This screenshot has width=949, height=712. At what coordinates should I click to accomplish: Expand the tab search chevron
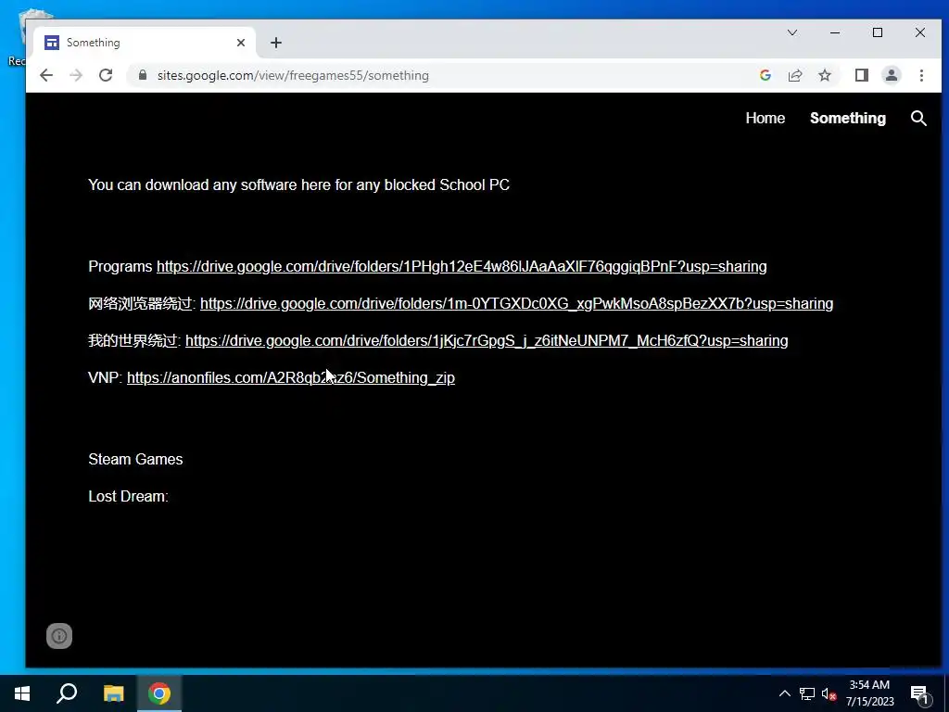coord(791,32)
